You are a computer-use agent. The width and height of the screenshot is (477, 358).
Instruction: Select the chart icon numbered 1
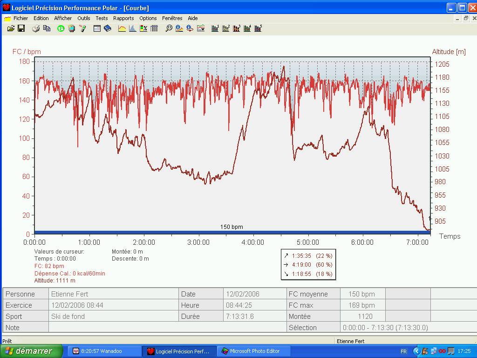(x=215, y=28)
